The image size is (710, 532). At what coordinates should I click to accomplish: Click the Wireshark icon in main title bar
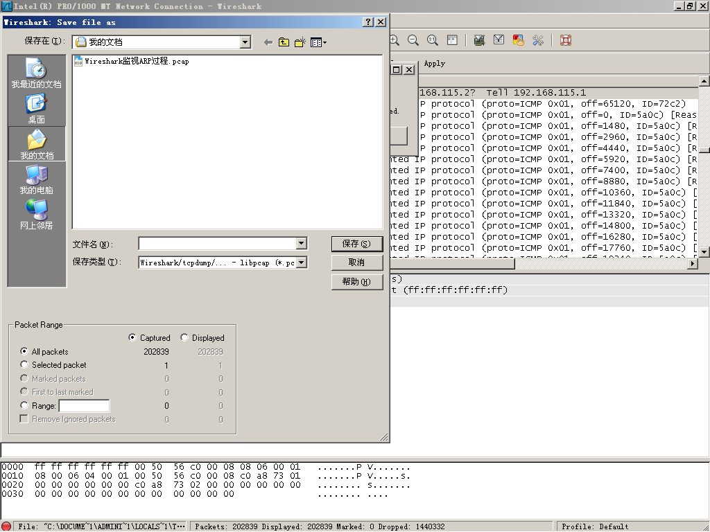(x=6, y=6)
